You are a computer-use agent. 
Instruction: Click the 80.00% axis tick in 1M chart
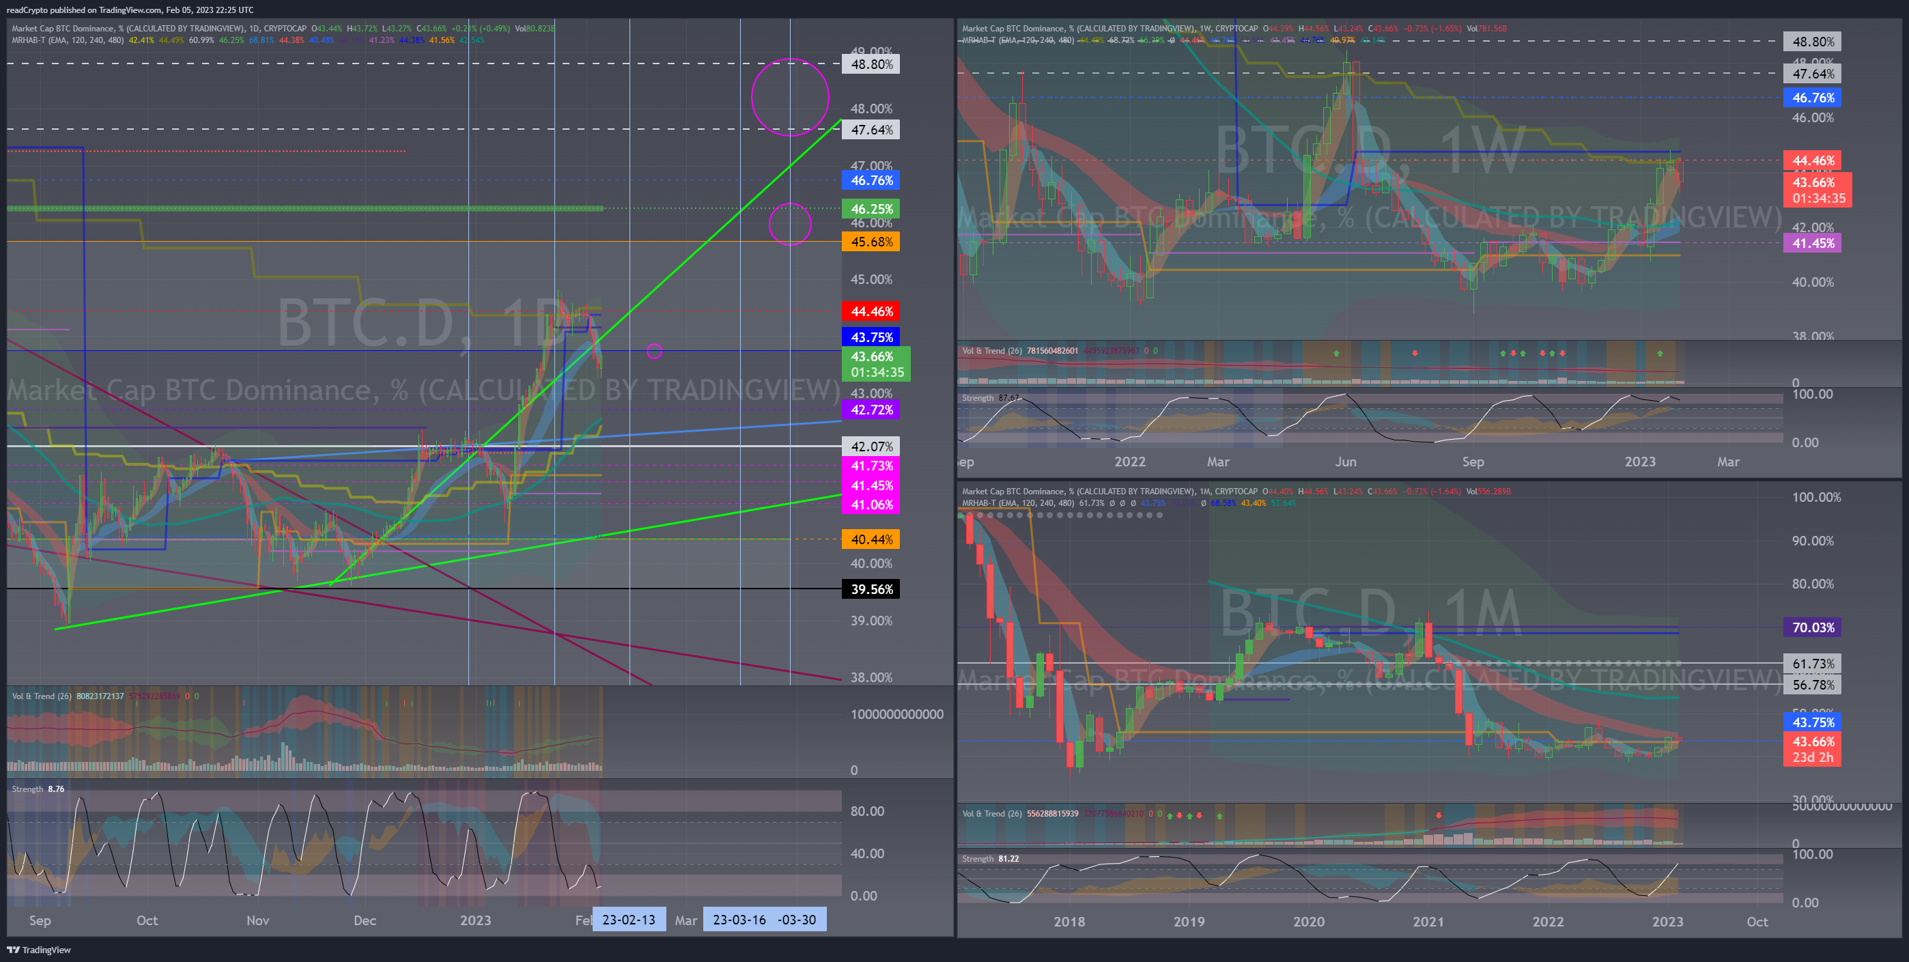click(x=1813, y=584)
